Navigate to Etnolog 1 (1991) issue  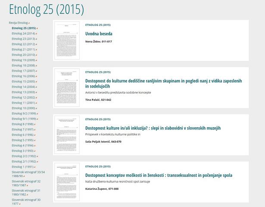pos(22,167)
